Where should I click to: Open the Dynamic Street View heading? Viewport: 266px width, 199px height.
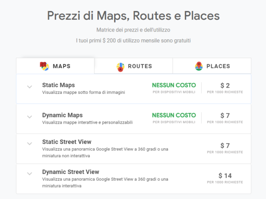pos(70,172)
